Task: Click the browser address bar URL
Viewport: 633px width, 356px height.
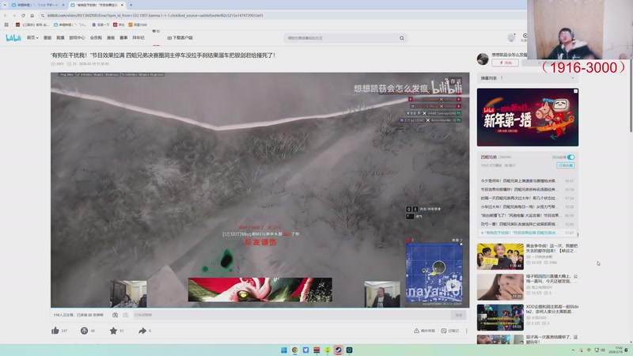Action: 155,15
